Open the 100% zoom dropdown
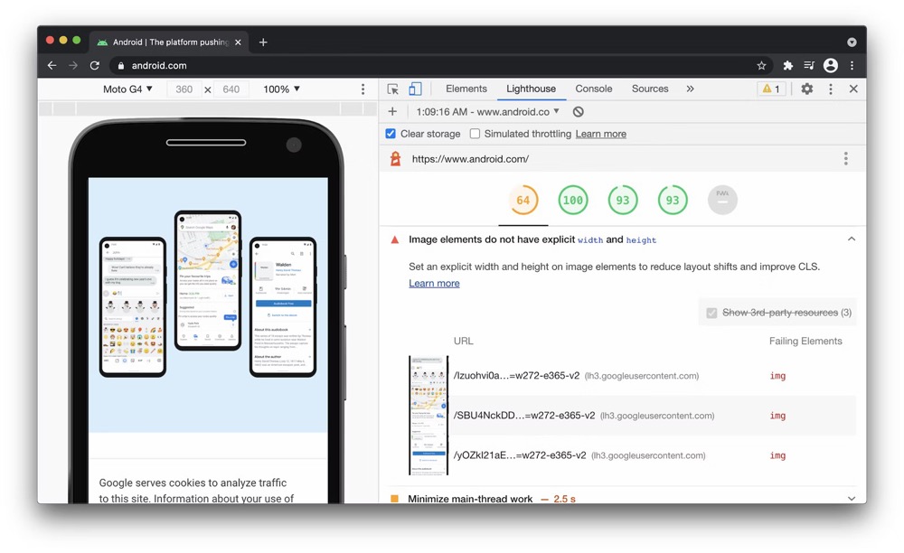This screenshot has width=904, height=553. pos(281,89)
